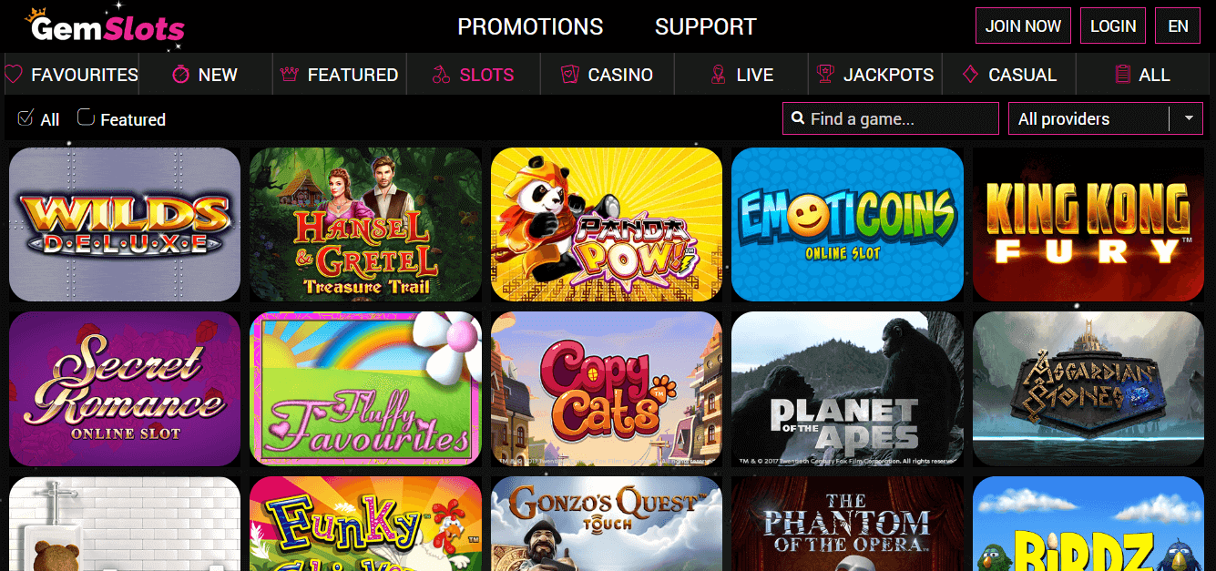Click the Login button
This screenshot has width=1216, height=571.
click(x=1113, y=25)
